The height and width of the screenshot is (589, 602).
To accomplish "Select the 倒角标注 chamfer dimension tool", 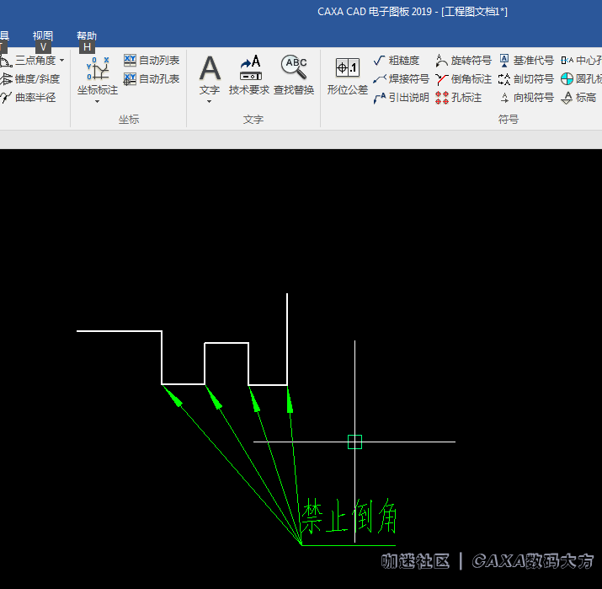I will pos(463,78).
